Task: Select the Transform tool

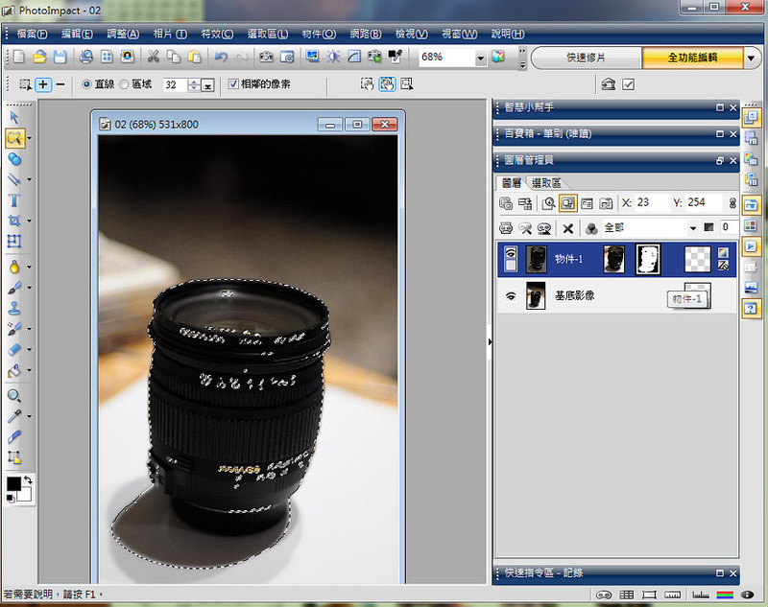Action: [13, 241]
